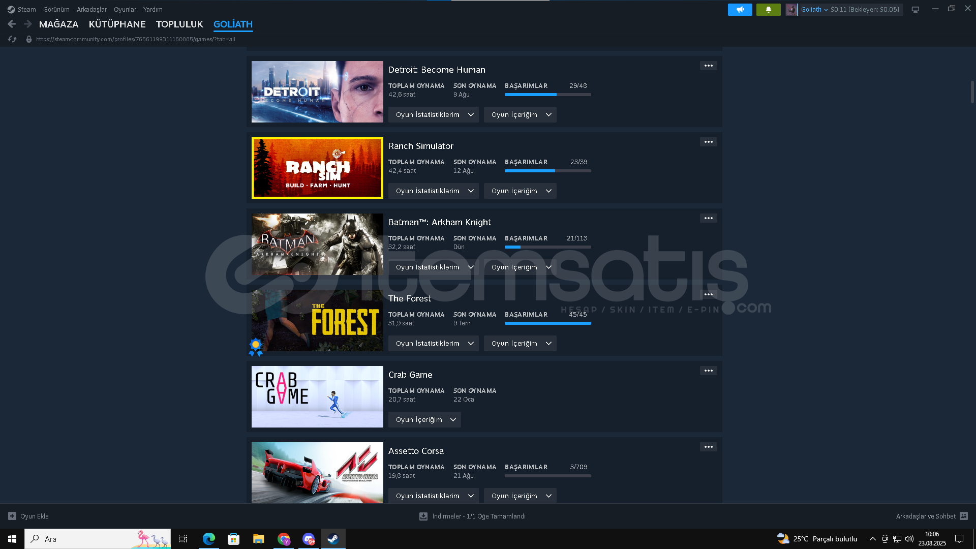The image size is (976, 549).
Task: Open the Oyunlar menu
Action: (x=125, y=9)
